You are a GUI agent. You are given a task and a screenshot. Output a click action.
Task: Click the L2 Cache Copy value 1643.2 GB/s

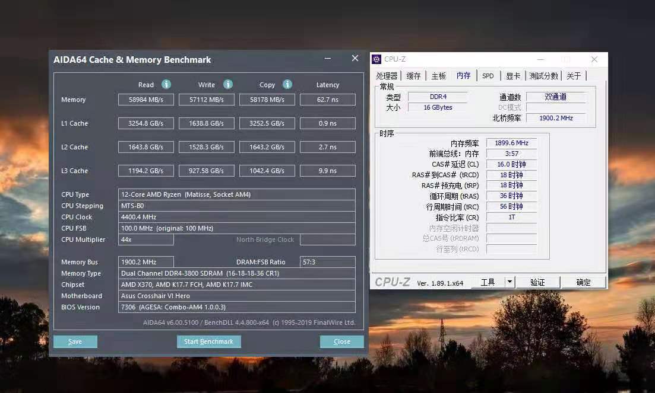[x=267, y=147]
